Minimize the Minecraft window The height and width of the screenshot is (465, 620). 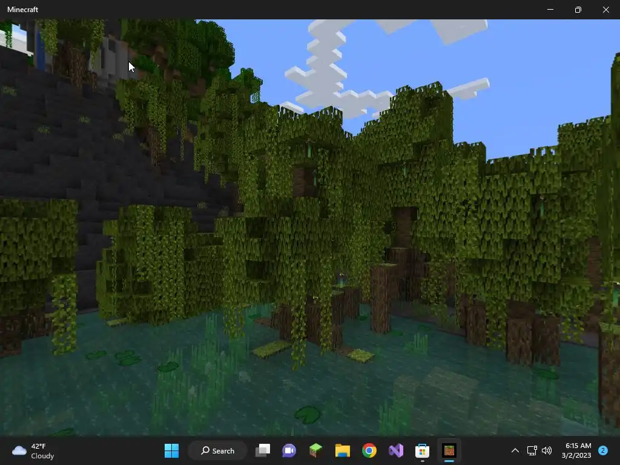click(x=550, y=10)
